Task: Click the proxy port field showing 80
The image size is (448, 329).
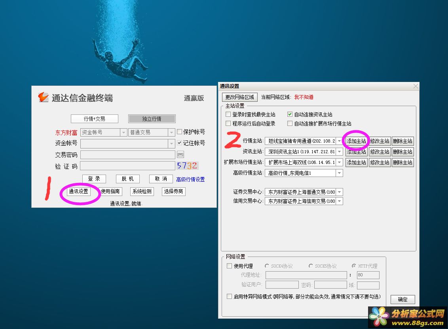Action: (368, 275)
